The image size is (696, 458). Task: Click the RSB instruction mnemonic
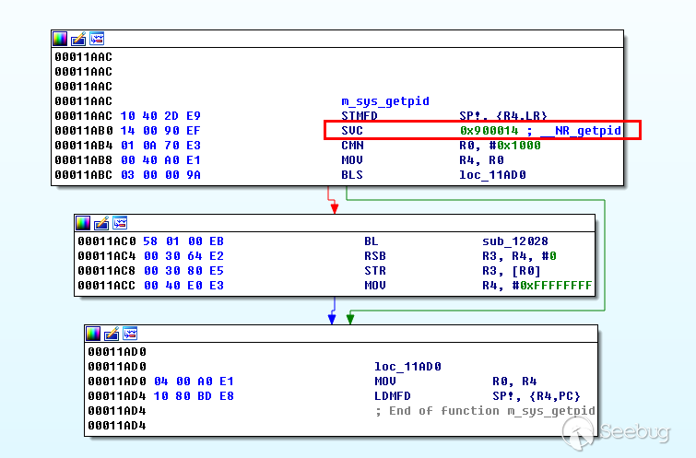pos(375,255)
